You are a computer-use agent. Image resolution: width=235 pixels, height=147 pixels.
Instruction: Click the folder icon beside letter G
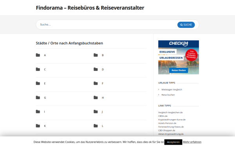coord(38,98)
